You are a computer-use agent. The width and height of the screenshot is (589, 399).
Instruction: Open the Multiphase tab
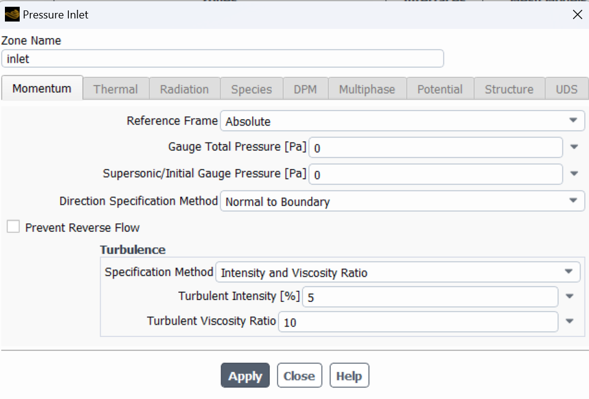tap(367, 89)
